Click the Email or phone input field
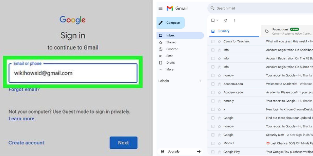This screenshot has height=156, width=313. (x=73, y=73)
